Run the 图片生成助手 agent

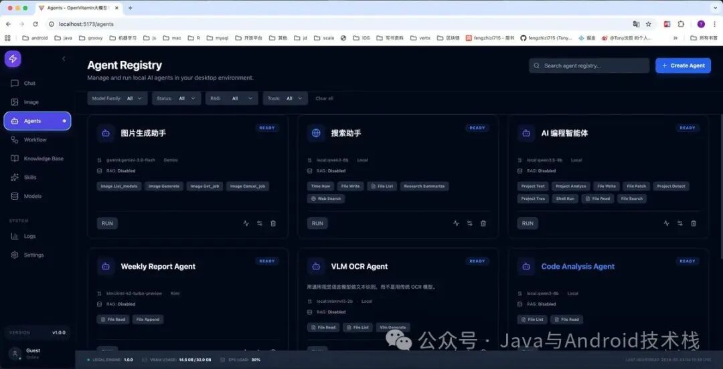tap(107, 223)
